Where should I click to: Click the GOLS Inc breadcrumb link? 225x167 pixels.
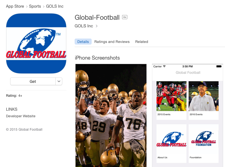tap(55, 6)
